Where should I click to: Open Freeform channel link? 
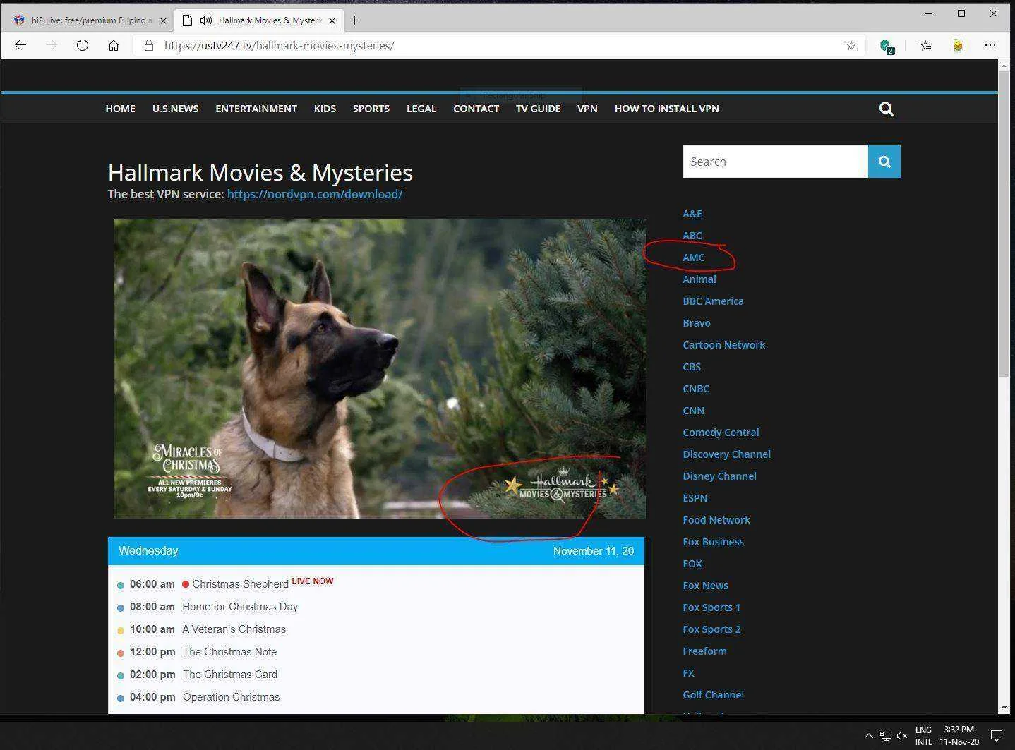pyautogui.click(x=704, y=651)
